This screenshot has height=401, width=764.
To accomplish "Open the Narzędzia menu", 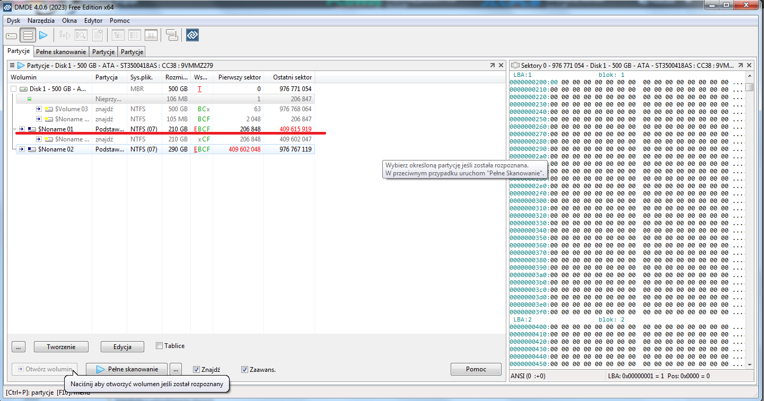I will pyautogui.click(x=41, y=21).
